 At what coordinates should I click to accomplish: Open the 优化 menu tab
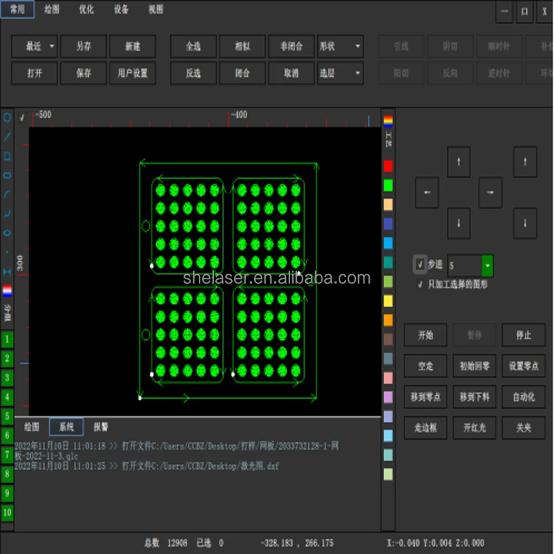tap(87, 10)
